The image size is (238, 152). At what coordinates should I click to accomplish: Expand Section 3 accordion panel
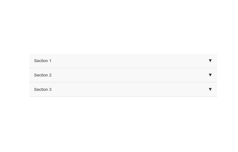pyautogui.click(x=123, y=89)
